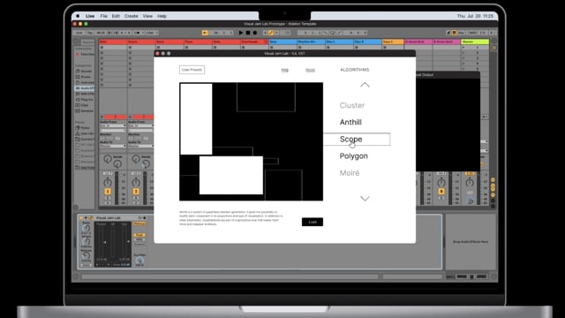Select Sounds in browser categories
Screen dimensions: 565x318
click(85, 72)
